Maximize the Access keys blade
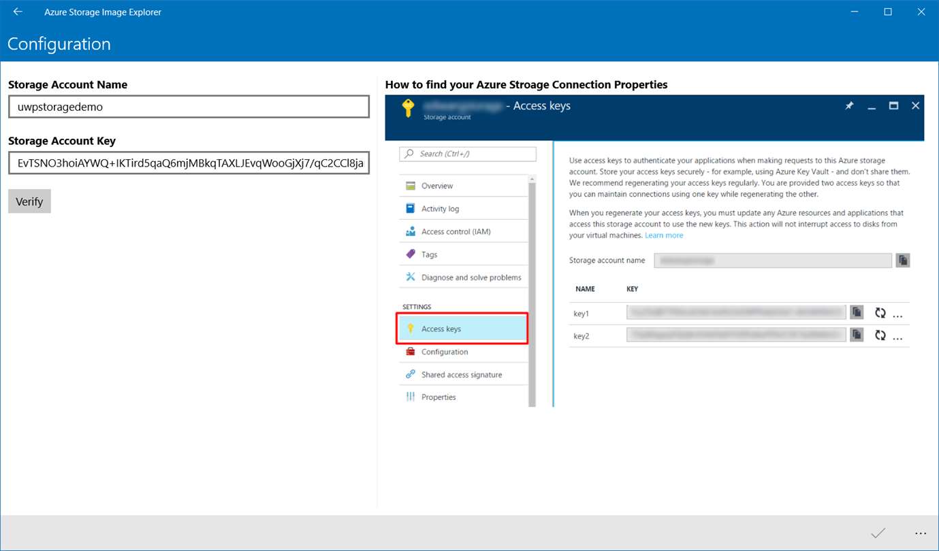 (x=893, y=106)
